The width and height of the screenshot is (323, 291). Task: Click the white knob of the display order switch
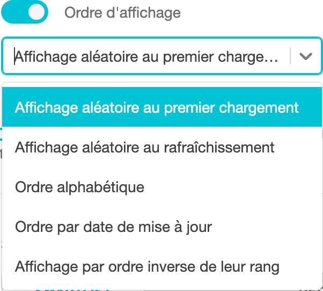36,12
